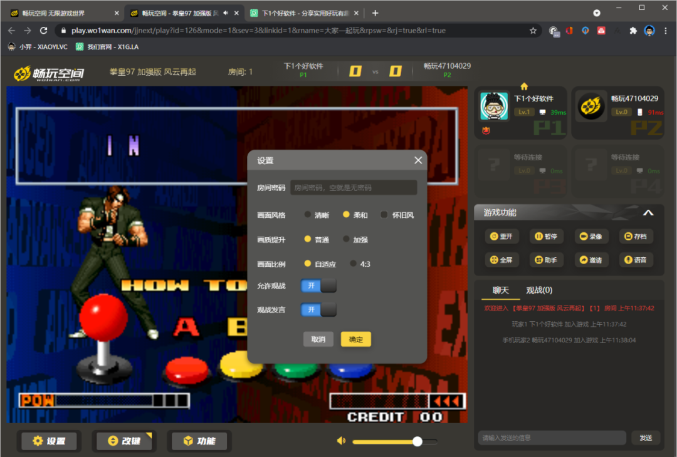Image resolution: width=677 pixels, height=457 pixels.
Task: Switch to 下1个好软件 browser tab
Action: [x=305, y=13]
